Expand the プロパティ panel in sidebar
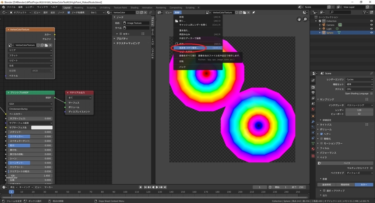375x203 pixels. click(x=122, y=38)
